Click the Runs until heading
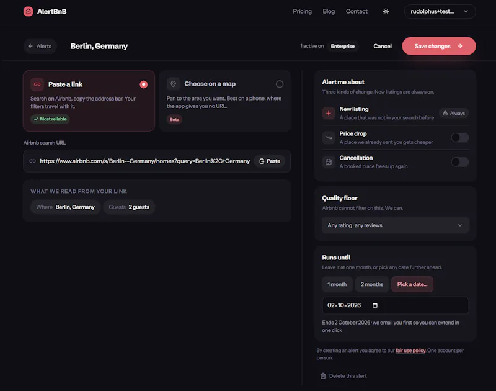496x391 pixels. [x=336, y=258]
